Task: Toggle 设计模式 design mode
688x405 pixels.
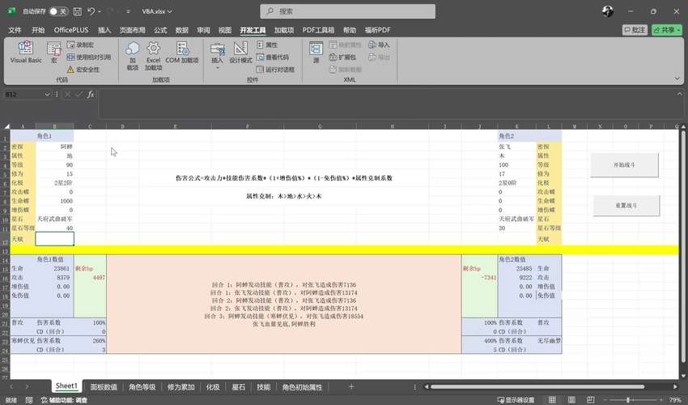Action: pos(240,53)
